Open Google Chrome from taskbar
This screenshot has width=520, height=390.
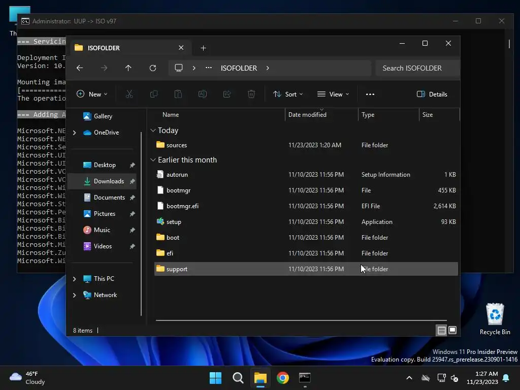283,378
